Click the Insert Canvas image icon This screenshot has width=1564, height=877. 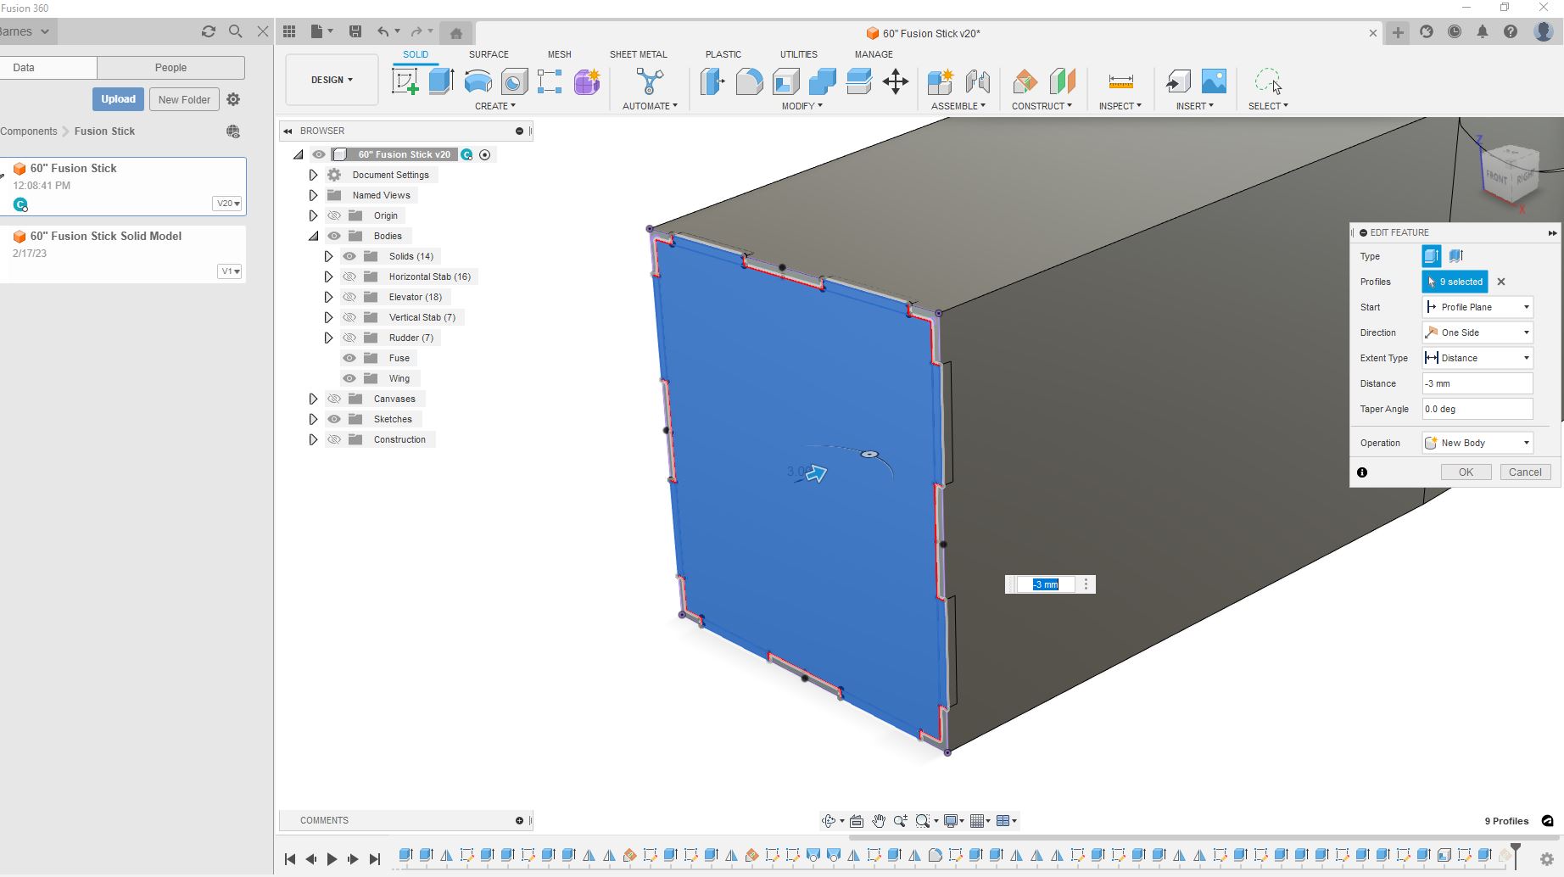point(1214,81)
